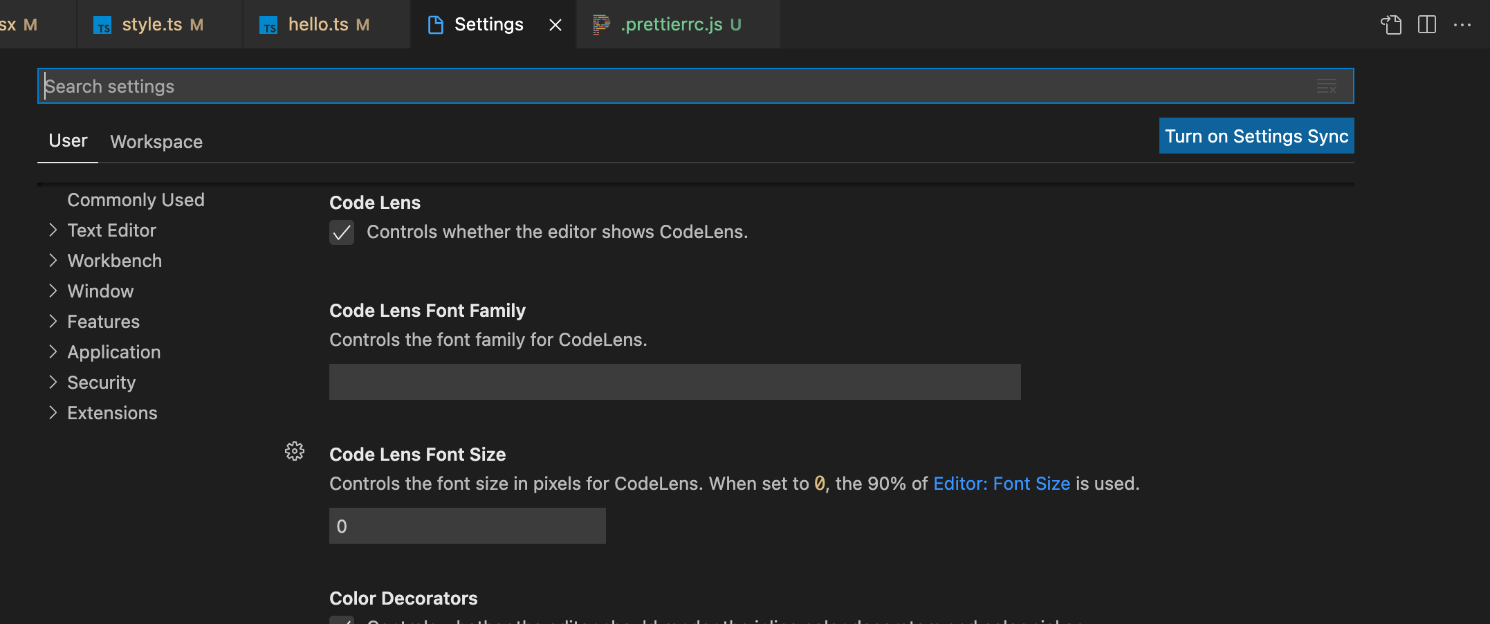1490x624 pixels.
Task: Toggle the Color Decorators checkbox
Action: pos(342,619)
